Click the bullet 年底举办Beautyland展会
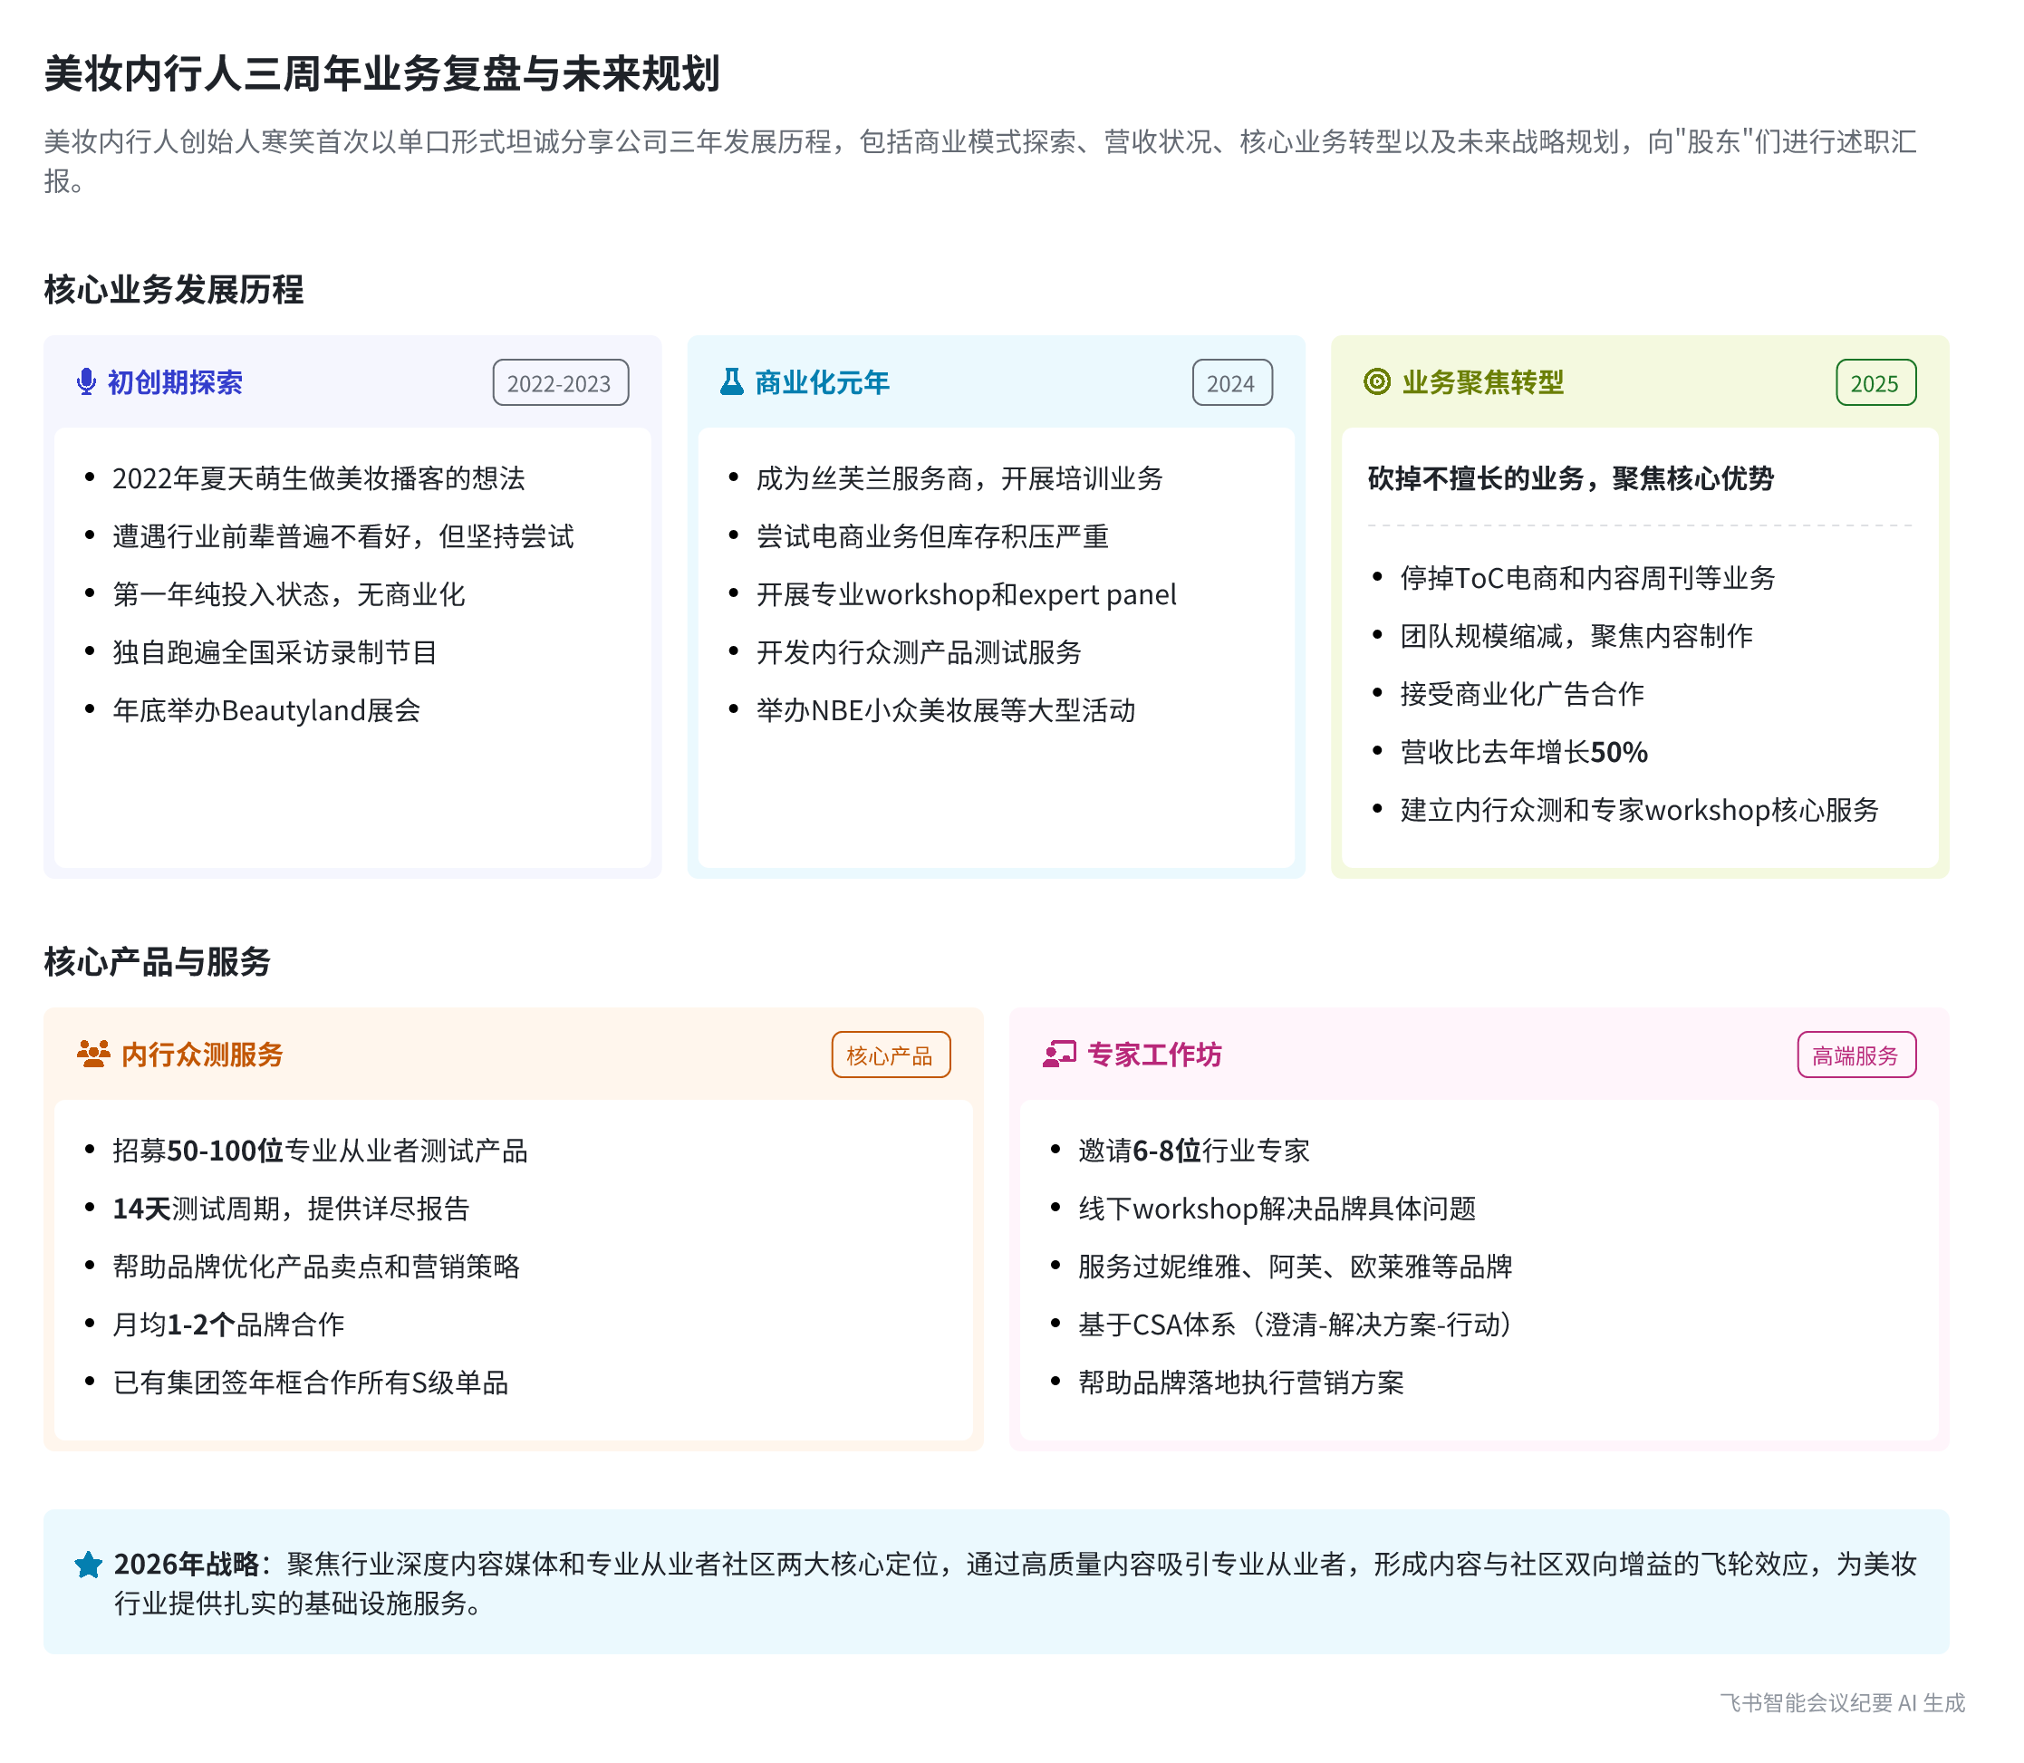This screenshot has height=1763, width=2024. point(266,710)
